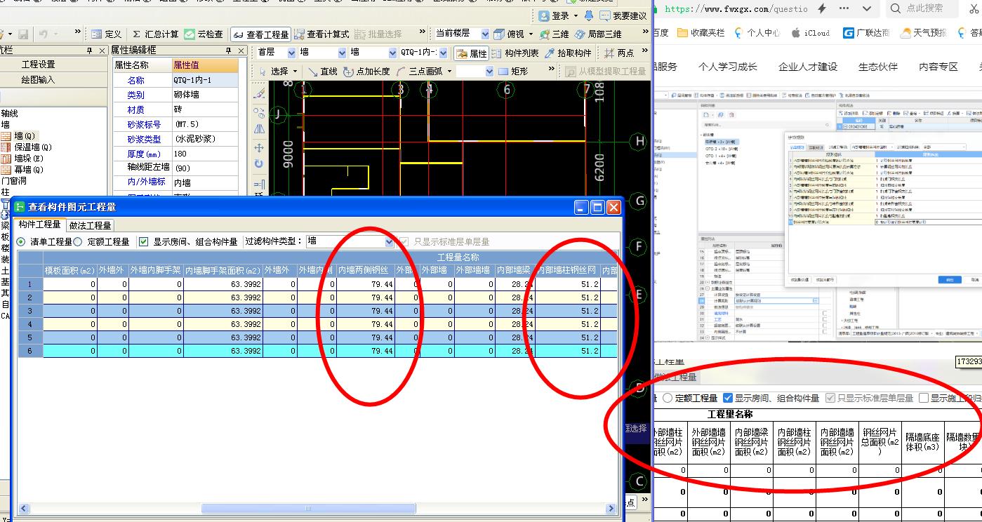Image resolution: width=982 pixels, height=522 pixels.
Task: Expand 俯视 view dropdown arrow
Action: point(531,34)
